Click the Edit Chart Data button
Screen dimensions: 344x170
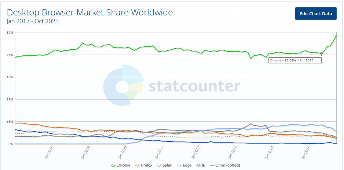[316, 14]
